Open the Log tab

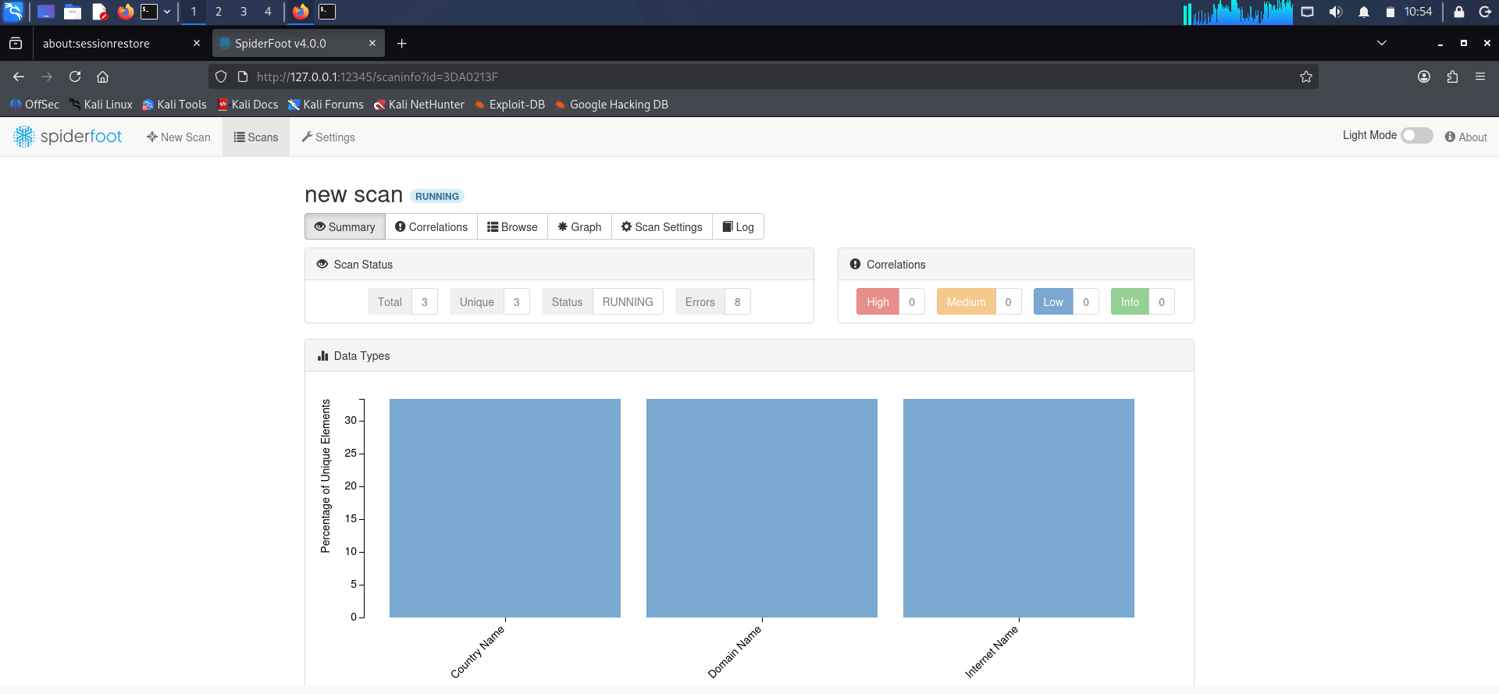pyautogui.click(x=738, y=227)
